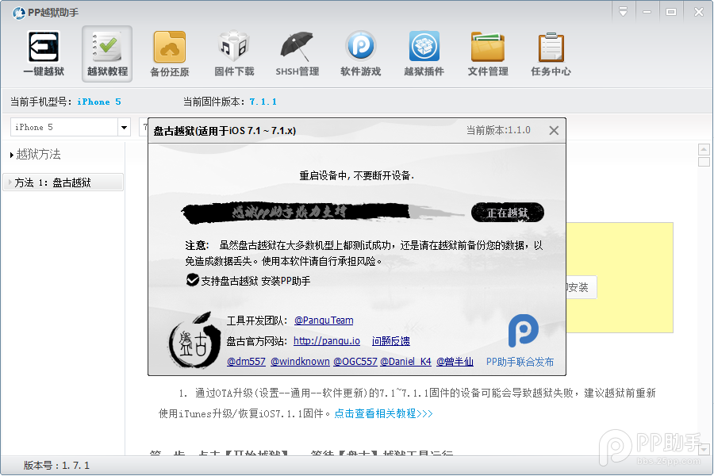This screenshot has width=714, height=476.
Task: Open the 一键越狱 (one-click jailbreak) tool
Action: (43, 53)
